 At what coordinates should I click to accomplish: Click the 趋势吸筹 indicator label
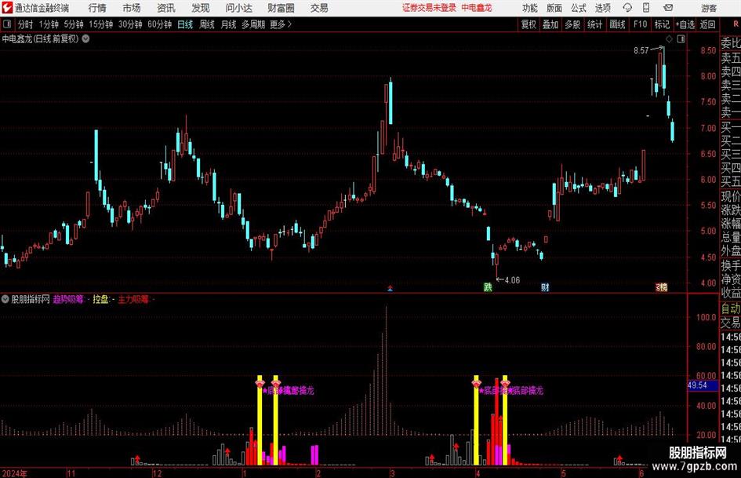[68, 299]
